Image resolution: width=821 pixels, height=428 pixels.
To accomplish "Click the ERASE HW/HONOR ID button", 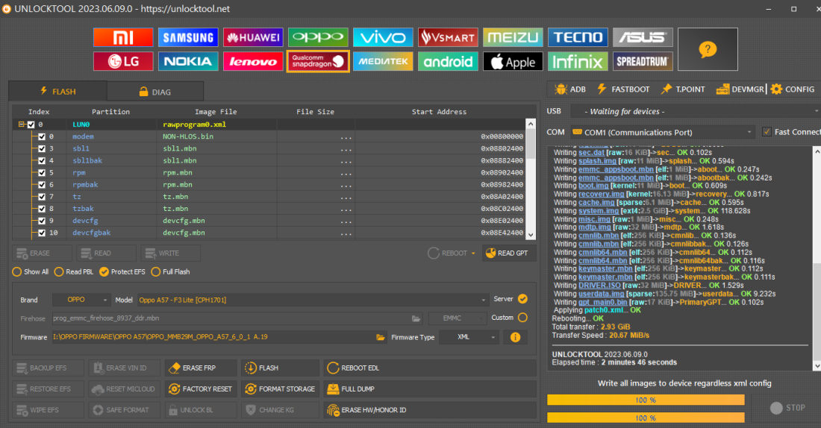I will coord(430,409).
